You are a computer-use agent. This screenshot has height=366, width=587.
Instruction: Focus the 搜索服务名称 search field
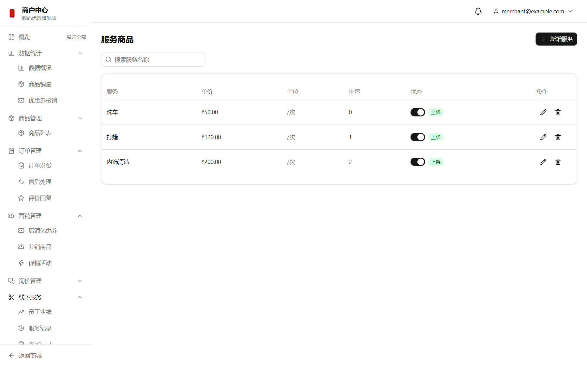[153, 60]
